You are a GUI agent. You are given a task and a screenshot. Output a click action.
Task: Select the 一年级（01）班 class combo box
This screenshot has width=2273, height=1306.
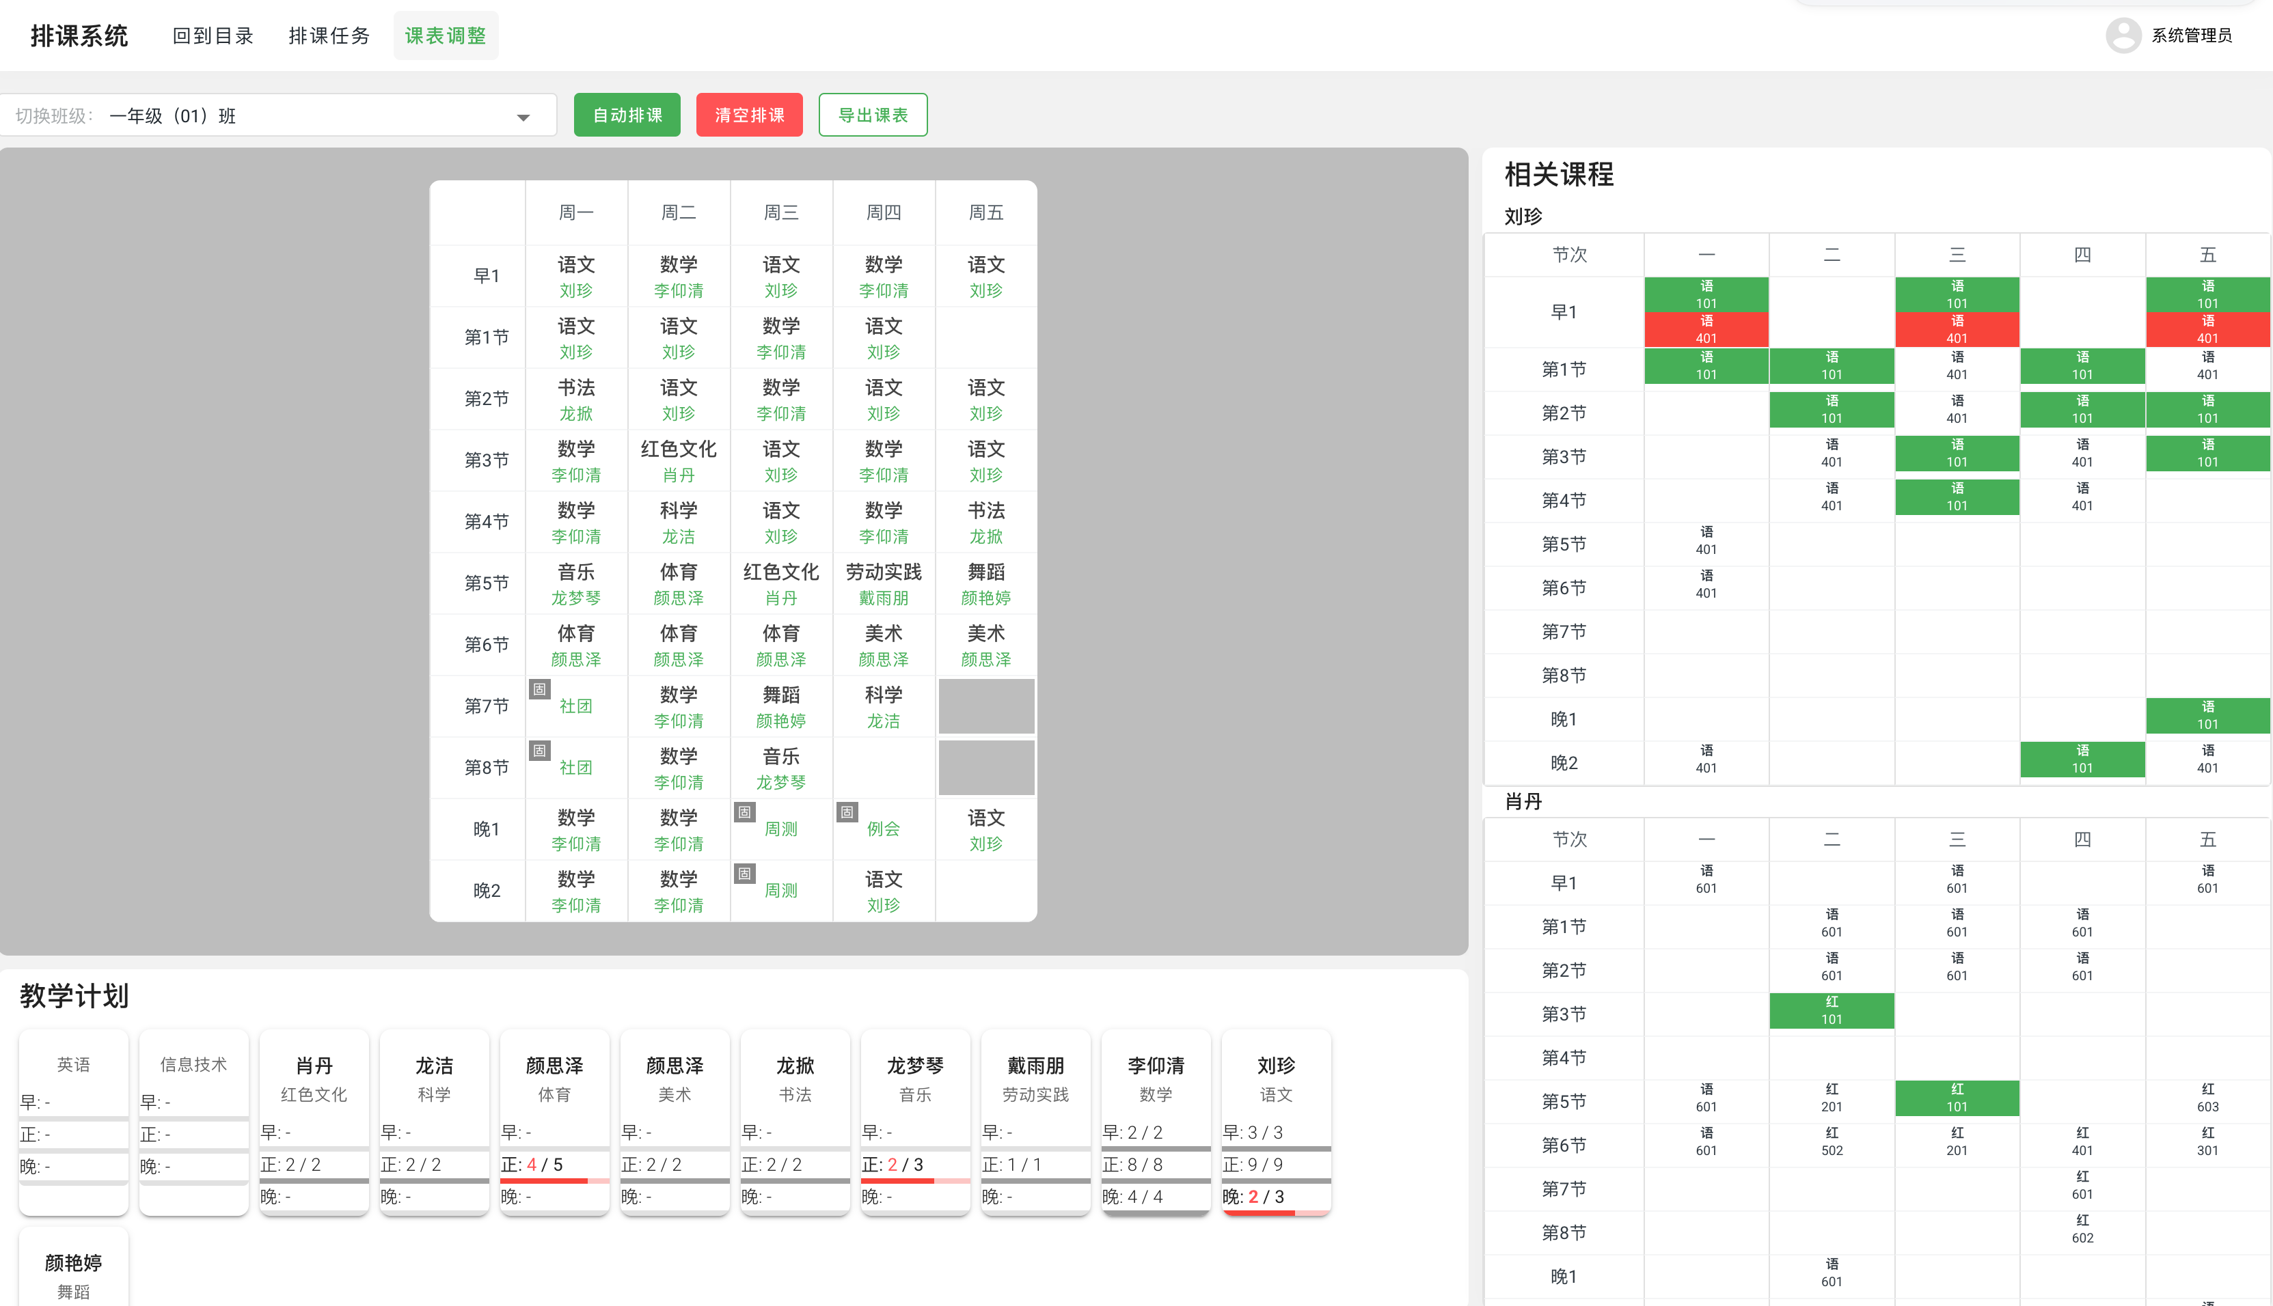(x=278, y=115)
